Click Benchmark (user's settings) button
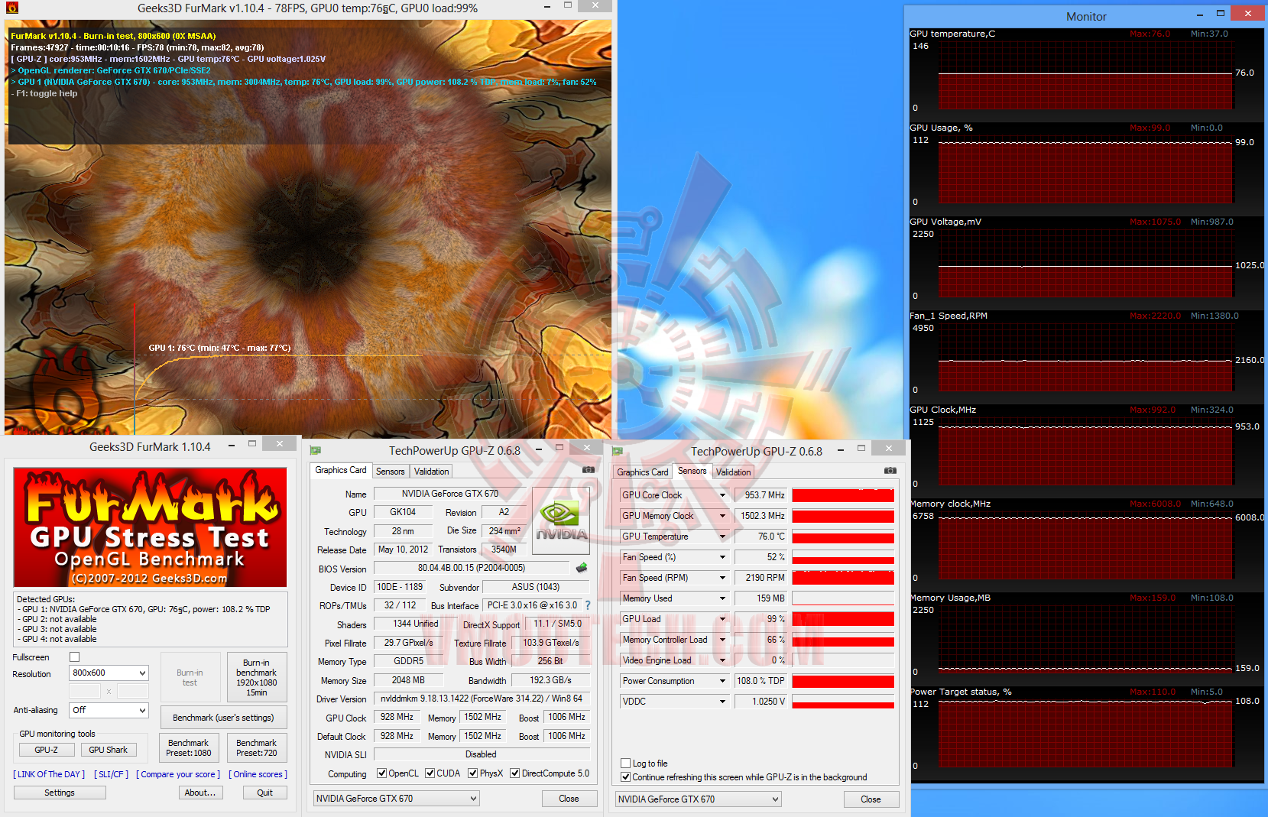This screenshot has width=1268, height=817. [223, 718]
